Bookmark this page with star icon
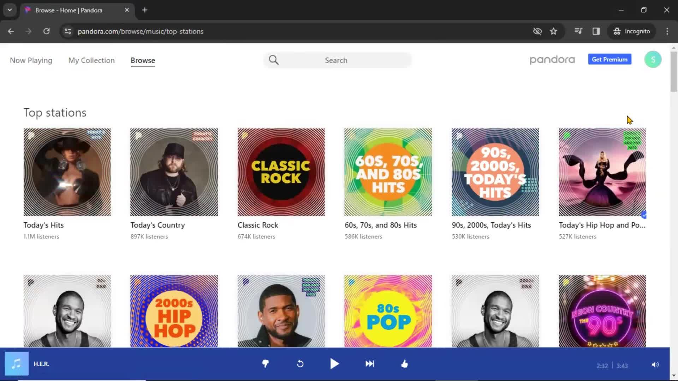This screenshot has height=381, width=678. pos(553,31)
